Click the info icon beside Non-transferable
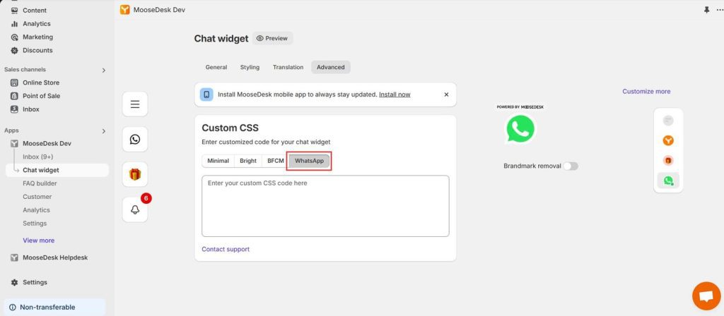 click(x=13, y=308)
